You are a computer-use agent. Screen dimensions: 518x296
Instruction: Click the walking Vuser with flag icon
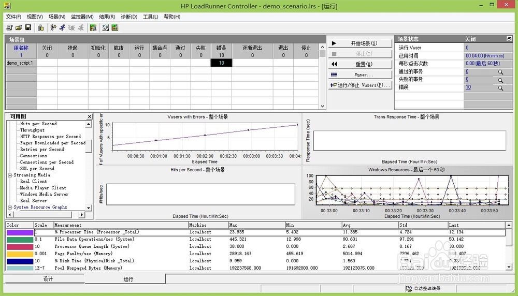(53, 28)
